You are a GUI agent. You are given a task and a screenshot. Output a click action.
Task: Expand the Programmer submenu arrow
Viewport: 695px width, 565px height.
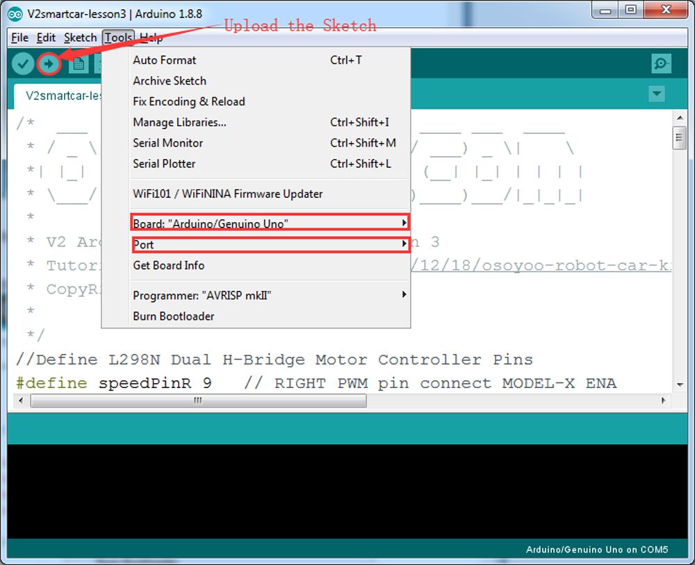[x=404, y=294]
